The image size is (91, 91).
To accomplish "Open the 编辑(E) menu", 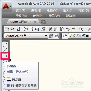I will (x=36, y=11).
